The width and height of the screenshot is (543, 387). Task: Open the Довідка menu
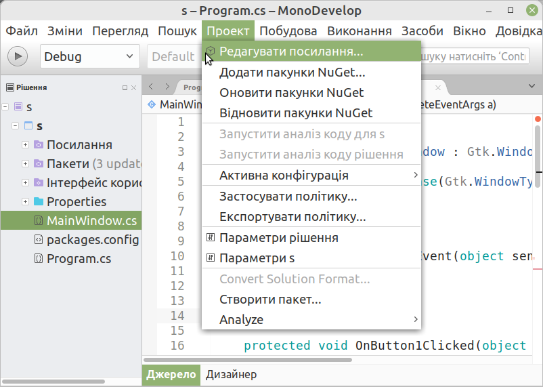(518, 31)
